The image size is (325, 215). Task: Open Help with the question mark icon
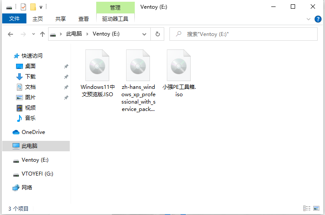318,19
